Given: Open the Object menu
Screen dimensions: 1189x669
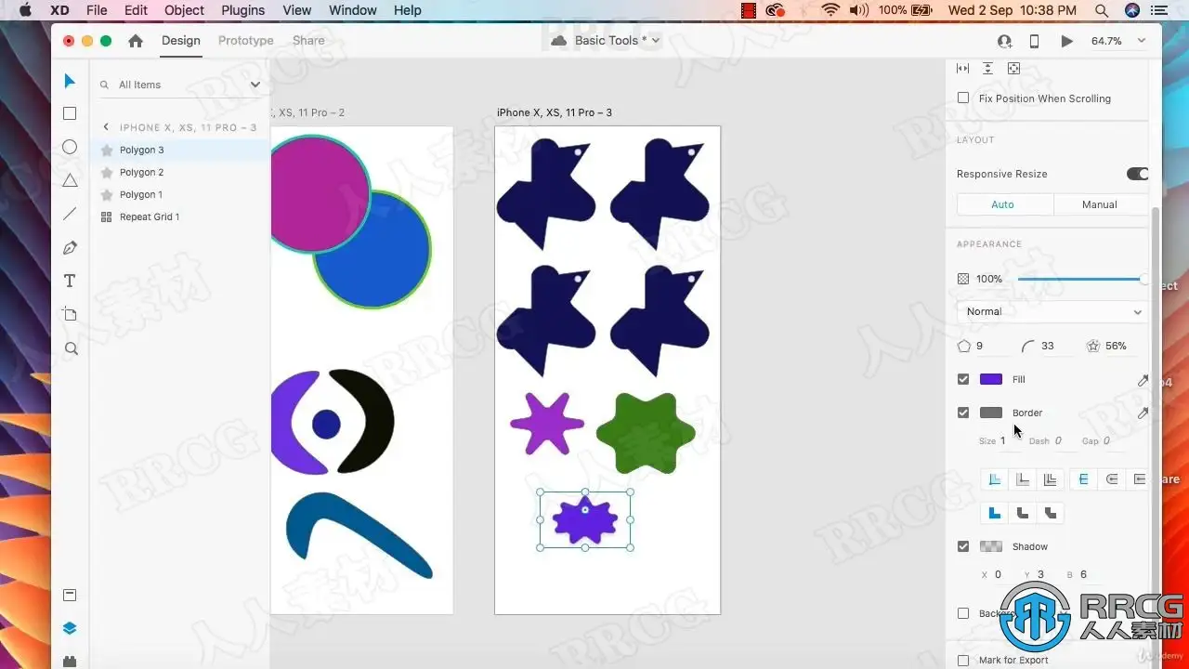Looking at the screenshot, I should 184,10.
